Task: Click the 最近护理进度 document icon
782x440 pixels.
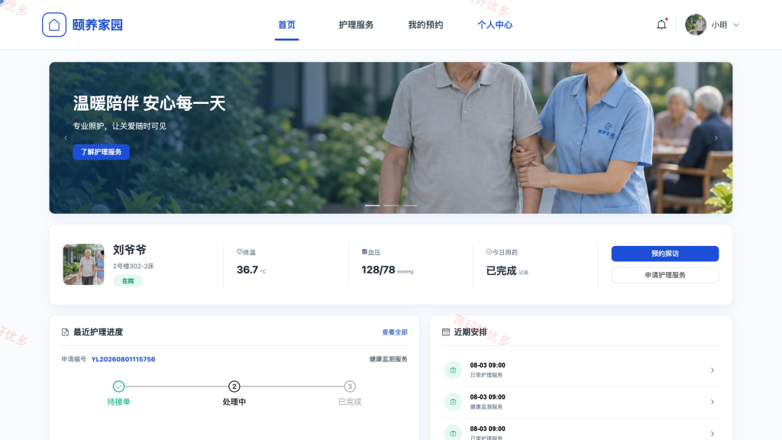Action: coord(65,332)
